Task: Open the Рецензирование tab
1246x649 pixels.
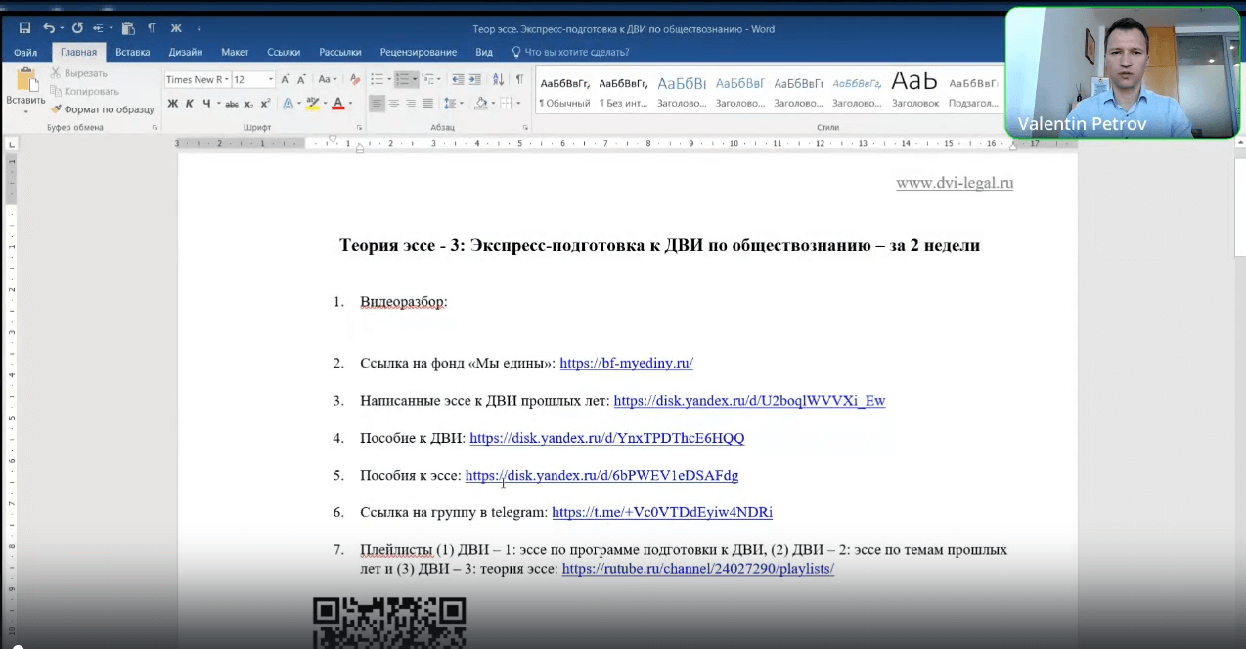Action: (418, 52)
